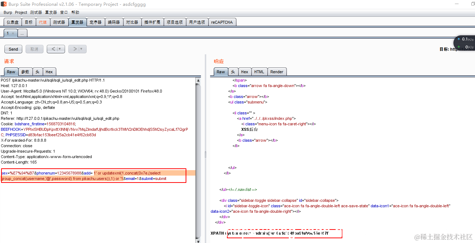Viewport: 475px width, 243px height.
Task: Open the 窗口 menu
Action: point(64,12)
